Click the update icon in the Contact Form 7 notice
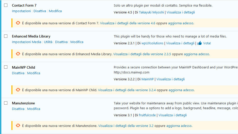The image size is (238, 134). pos(18,23)
